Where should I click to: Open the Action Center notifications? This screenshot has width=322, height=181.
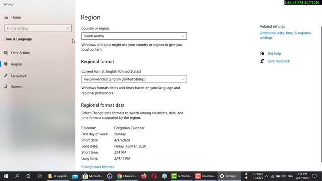[x=314, y=176]
